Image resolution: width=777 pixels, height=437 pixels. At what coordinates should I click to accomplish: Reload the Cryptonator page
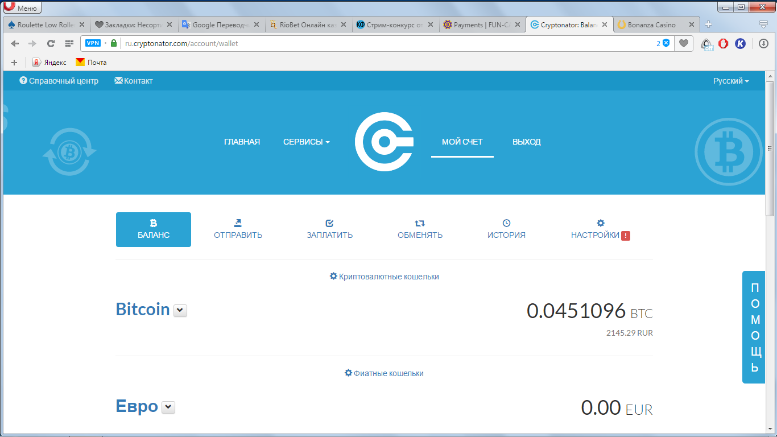point(51,43)
